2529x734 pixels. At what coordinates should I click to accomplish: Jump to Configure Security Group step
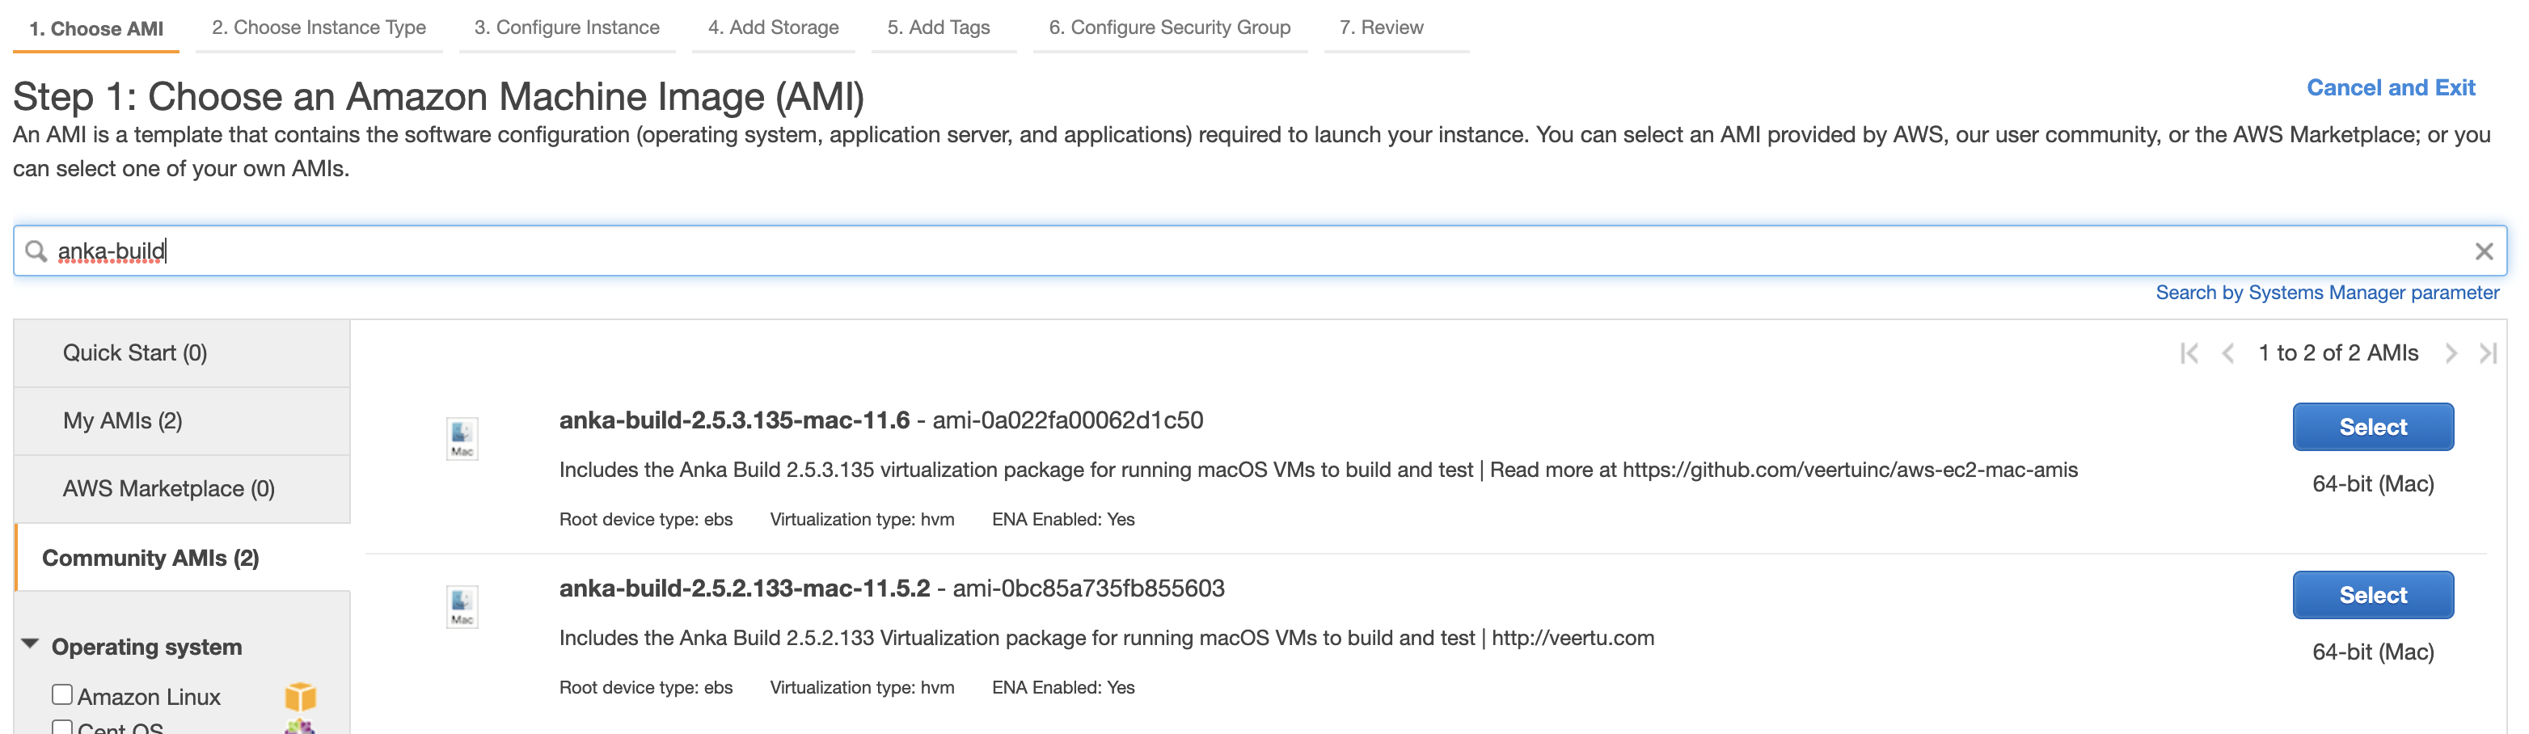pyautogui.click(x=1168, y=27)
